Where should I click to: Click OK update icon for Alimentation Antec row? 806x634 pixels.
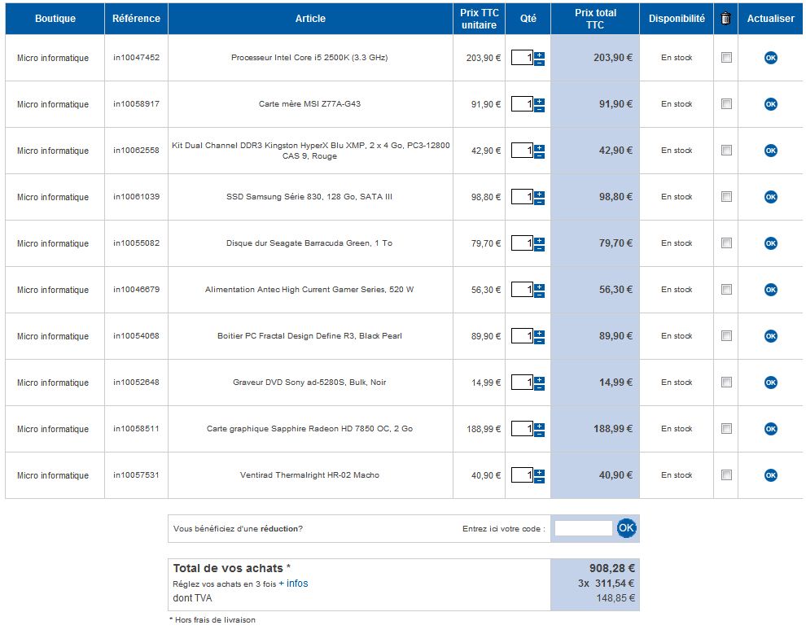coord(770,290)
